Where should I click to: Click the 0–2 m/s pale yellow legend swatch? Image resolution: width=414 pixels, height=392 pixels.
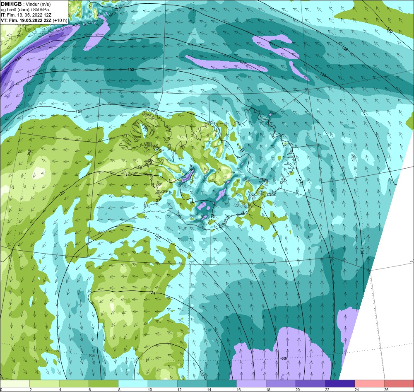click(x=15, y=383)
